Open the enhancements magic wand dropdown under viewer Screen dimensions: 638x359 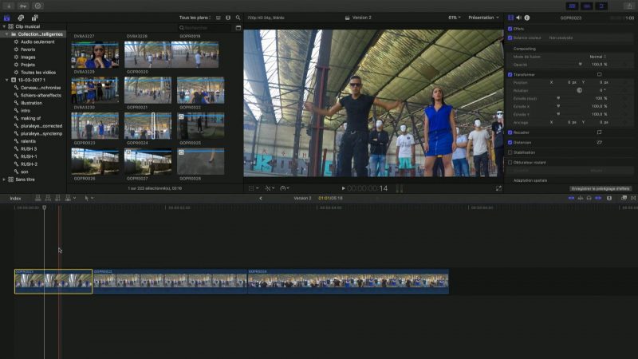tap(270, 188)
